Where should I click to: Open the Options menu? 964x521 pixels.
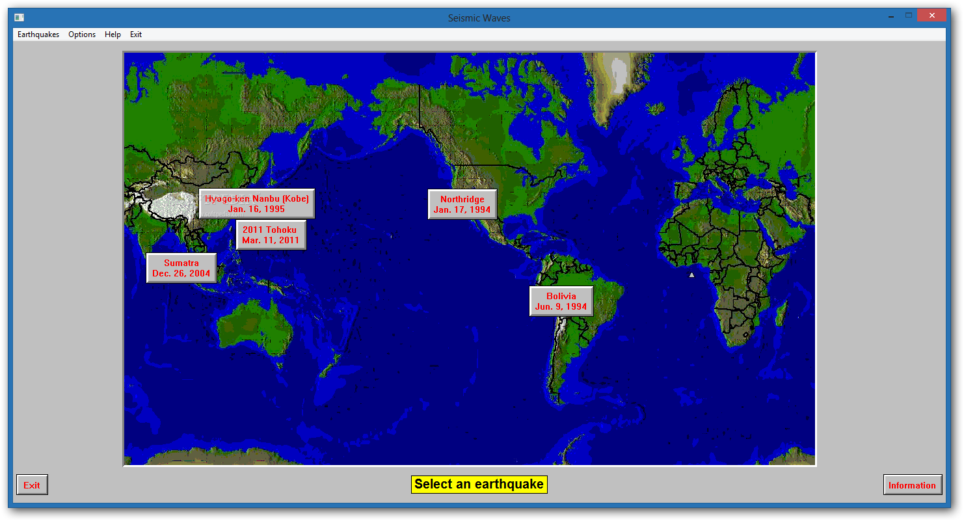(82, 34)
